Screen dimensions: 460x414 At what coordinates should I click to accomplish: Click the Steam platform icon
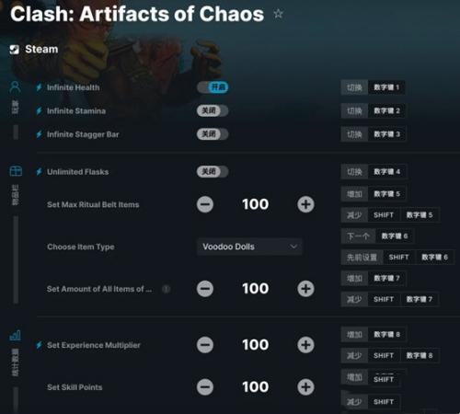point(15,50)
